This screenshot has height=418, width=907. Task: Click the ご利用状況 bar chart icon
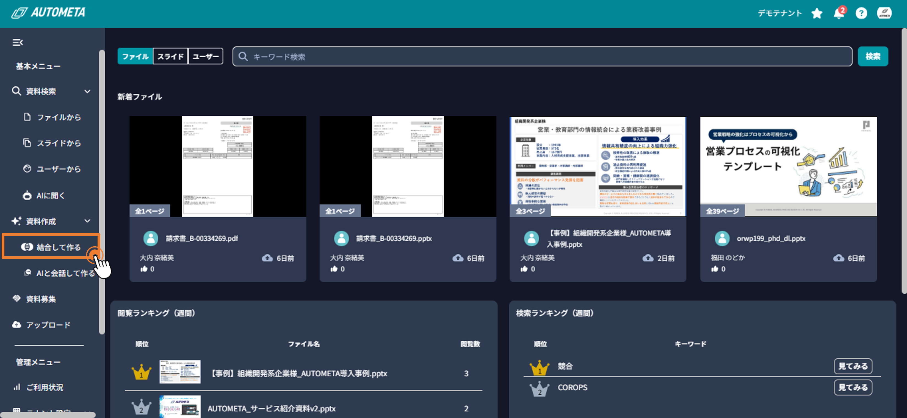coord(16,387)
